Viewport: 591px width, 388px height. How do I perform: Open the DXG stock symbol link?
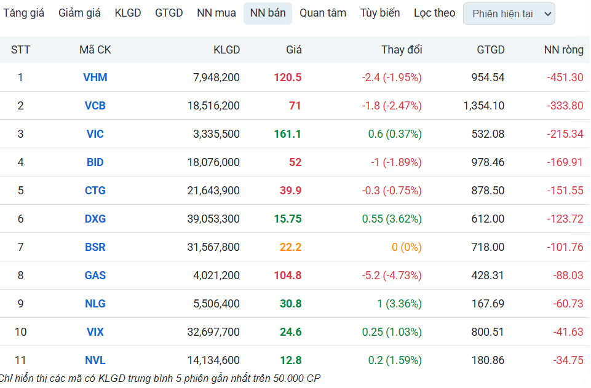95,219
